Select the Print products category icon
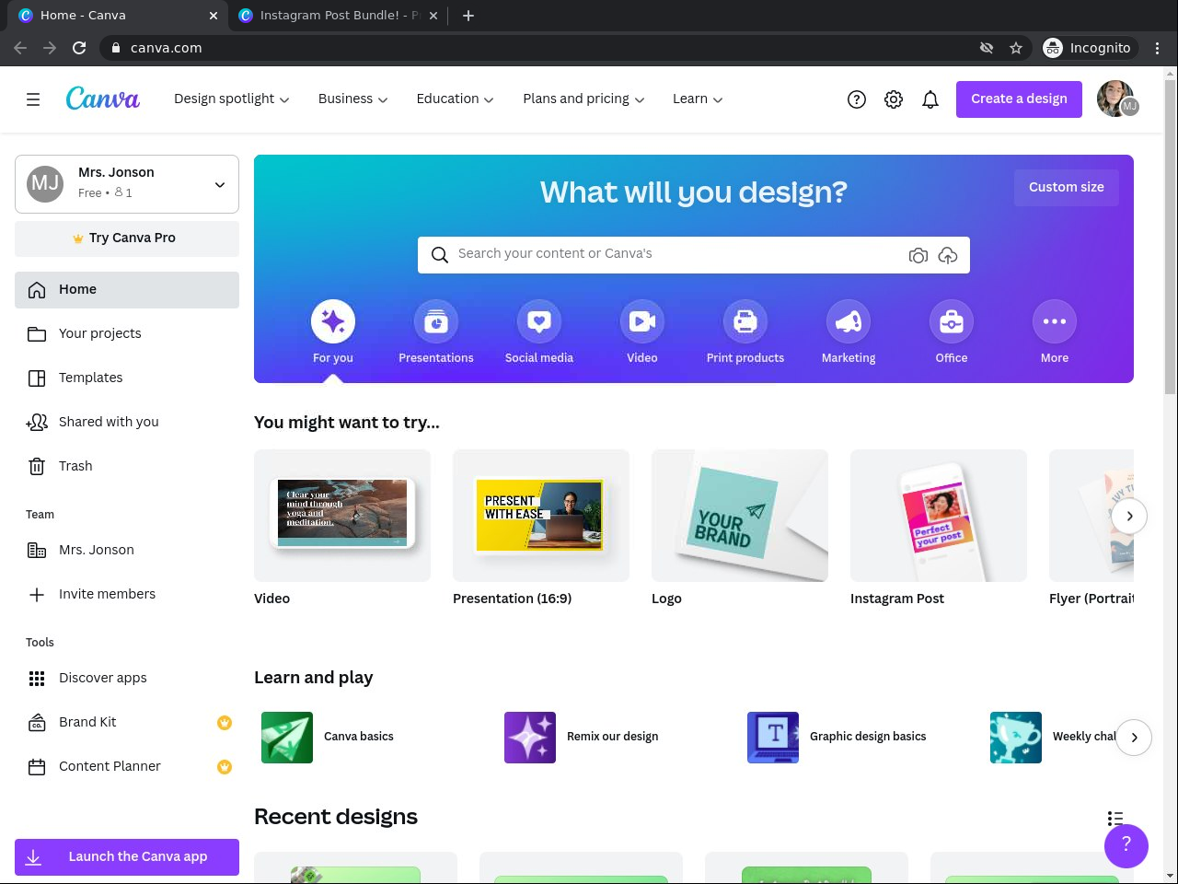 point(745,321)
